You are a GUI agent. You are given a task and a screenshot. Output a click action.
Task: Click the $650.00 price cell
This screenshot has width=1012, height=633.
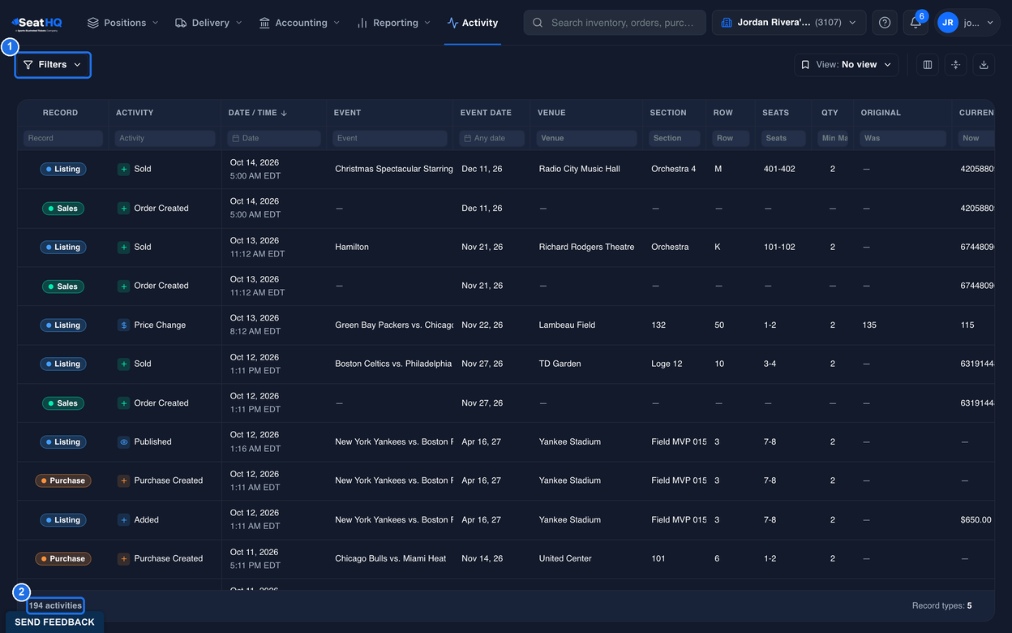[x=976, y=520]
